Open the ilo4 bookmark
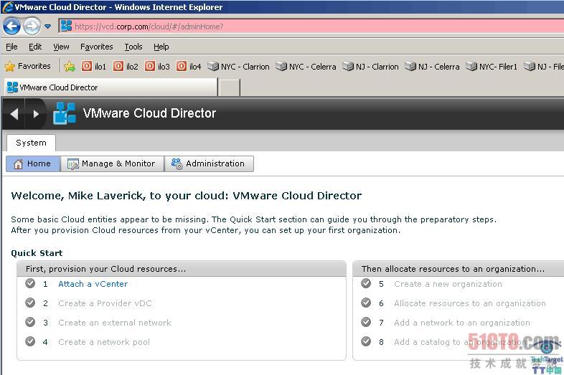This screenshot has height=375, width=564. coord(189,67)
